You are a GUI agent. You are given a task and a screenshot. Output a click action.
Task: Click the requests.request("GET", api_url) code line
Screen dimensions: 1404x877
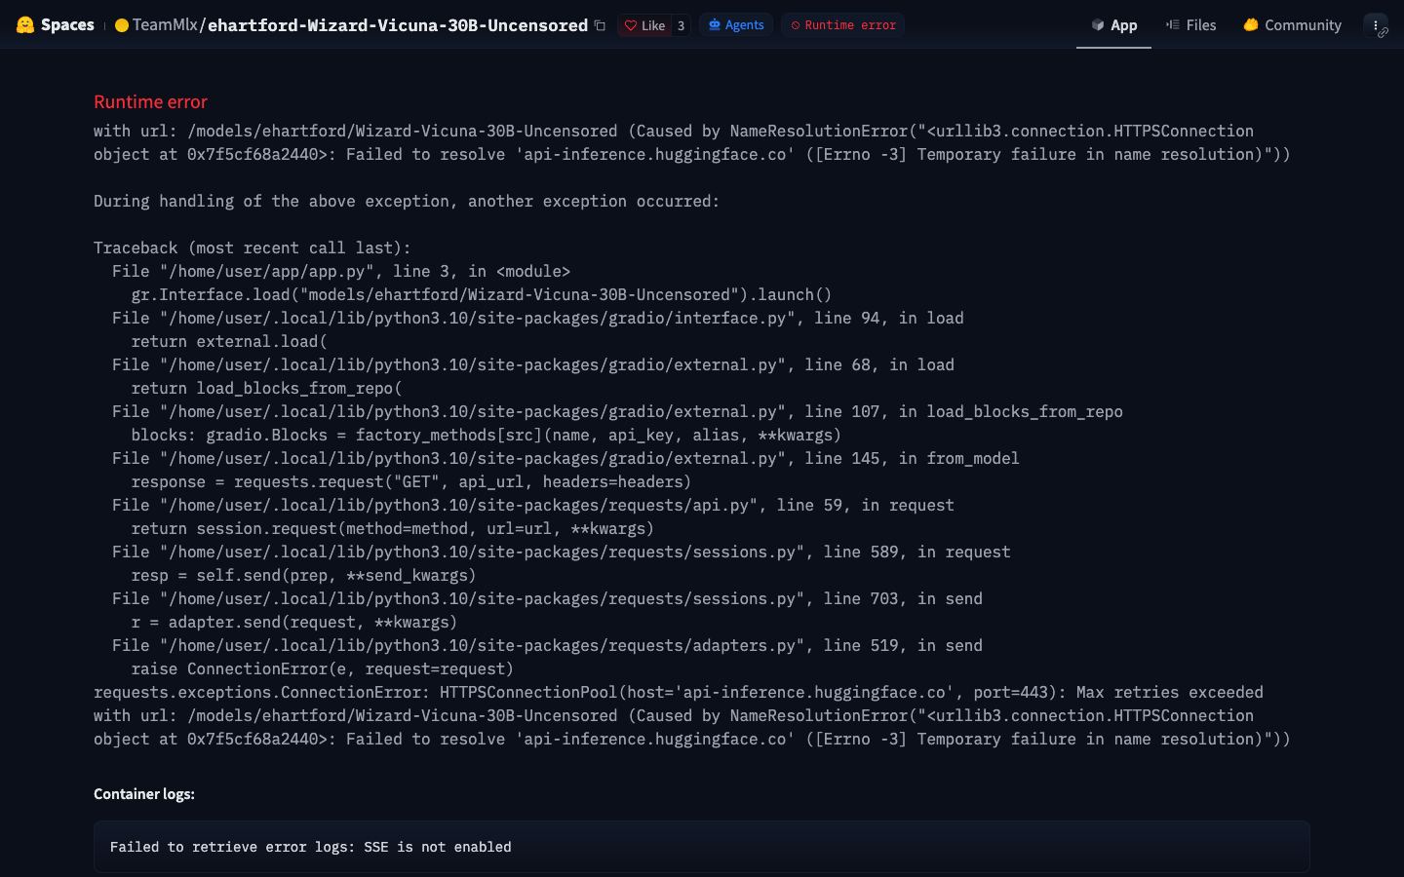(x=410, y=481)
